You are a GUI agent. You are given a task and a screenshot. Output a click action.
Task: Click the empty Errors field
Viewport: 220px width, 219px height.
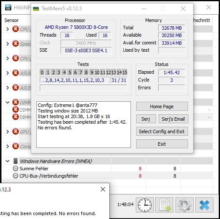tap(172, 88)
